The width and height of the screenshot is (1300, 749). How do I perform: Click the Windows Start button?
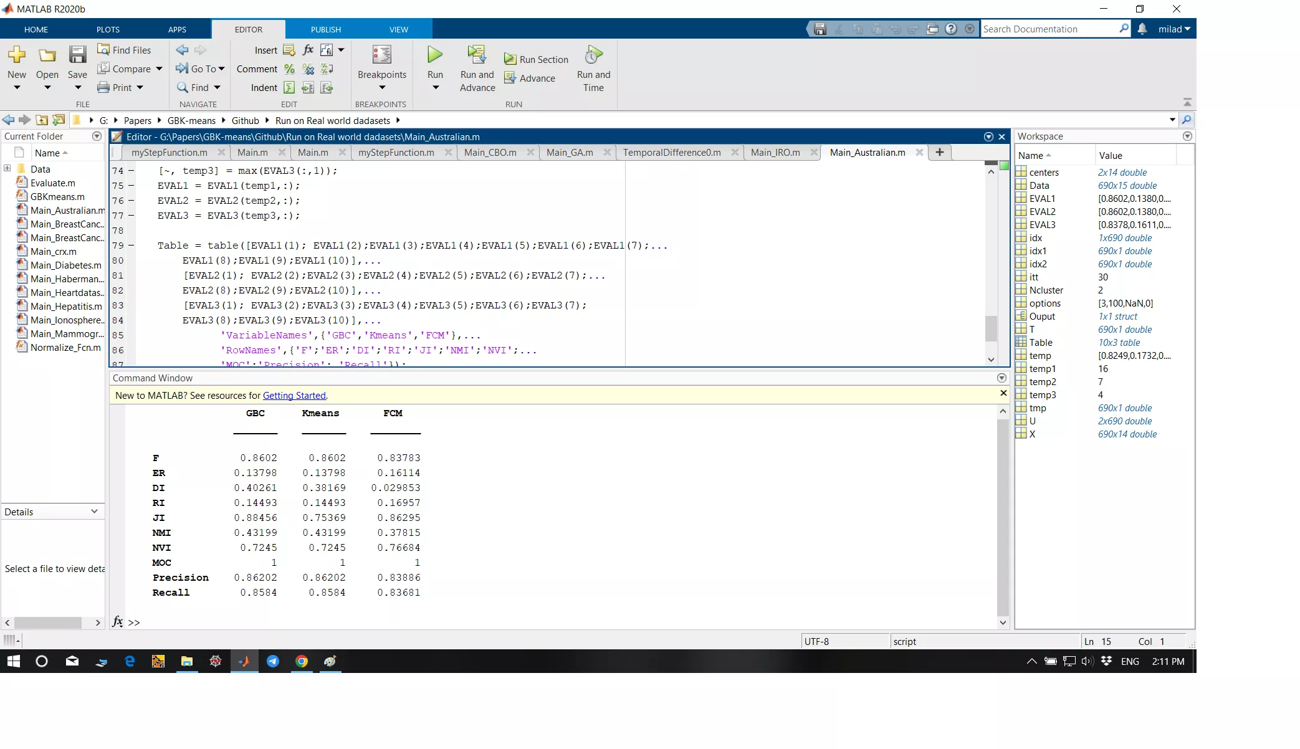pyautogui.click(x=13, y=661)
